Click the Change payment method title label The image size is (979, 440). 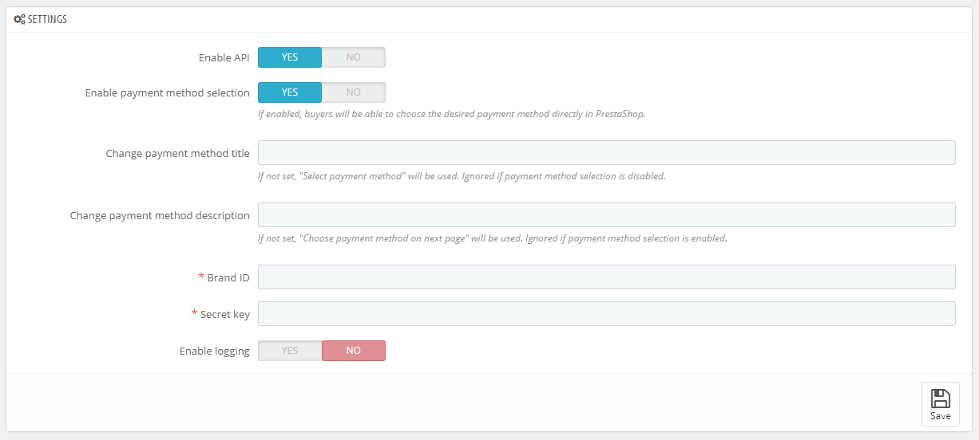[x=178, y=154]
